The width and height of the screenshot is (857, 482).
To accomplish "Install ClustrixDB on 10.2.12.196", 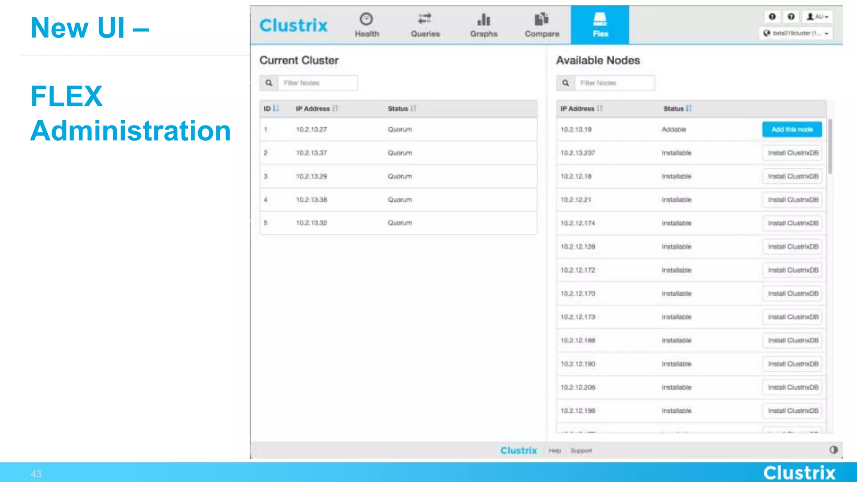I will (x=792, y=410).
